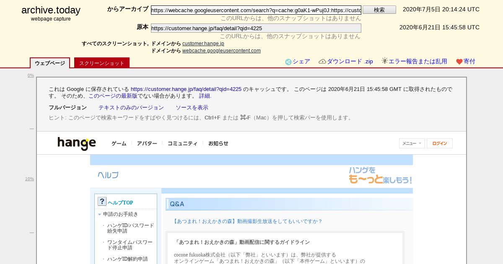This screenshot has width=503, height=264.
Task: Open the お知らせ menu
Action: pos(218,143)
